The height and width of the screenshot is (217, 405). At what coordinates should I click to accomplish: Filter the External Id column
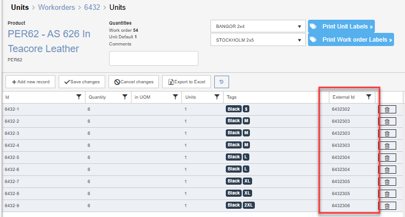pos(369,97)
